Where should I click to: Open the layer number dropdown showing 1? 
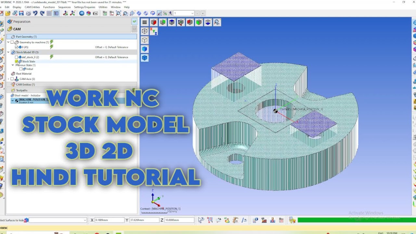(x=192, y=13)
